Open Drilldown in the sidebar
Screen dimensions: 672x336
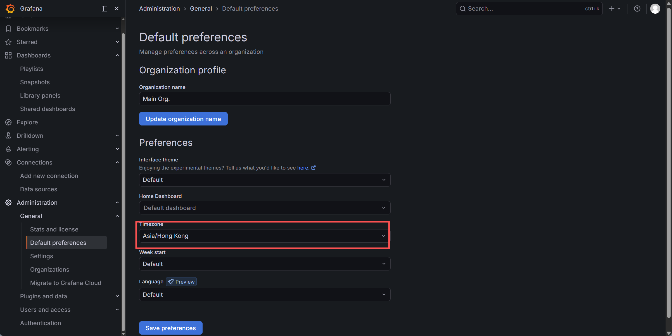tap(30, 136)
